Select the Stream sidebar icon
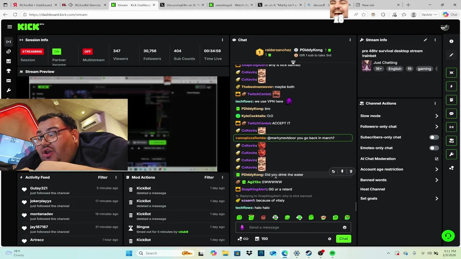This screenshot has width=461, height=259. click(9, 42)
